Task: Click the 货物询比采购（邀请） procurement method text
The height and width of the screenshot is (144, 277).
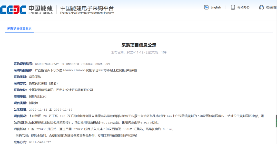Action: (x=43, y=83)
